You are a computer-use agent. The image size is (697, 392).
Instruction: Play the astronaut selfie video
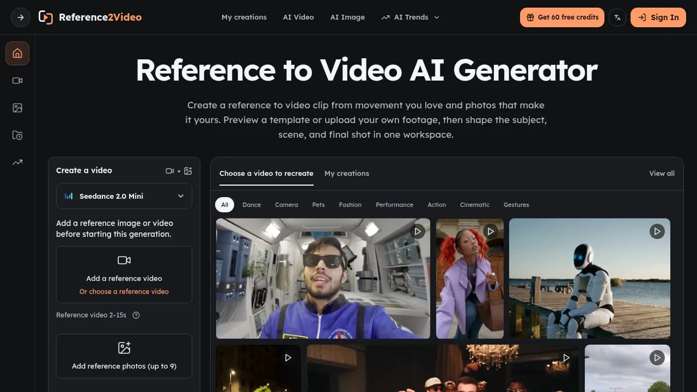tap(418, 231)
